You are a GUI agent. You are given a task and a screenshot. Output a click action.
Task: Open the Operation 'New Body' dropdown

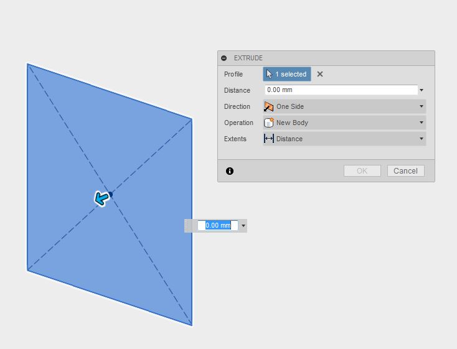(344, 123)
